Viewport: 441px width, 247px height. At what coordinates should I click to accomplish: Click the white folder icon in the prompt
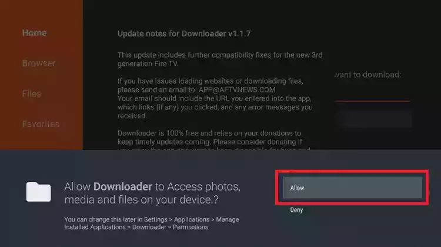click(x=39, y=192)
